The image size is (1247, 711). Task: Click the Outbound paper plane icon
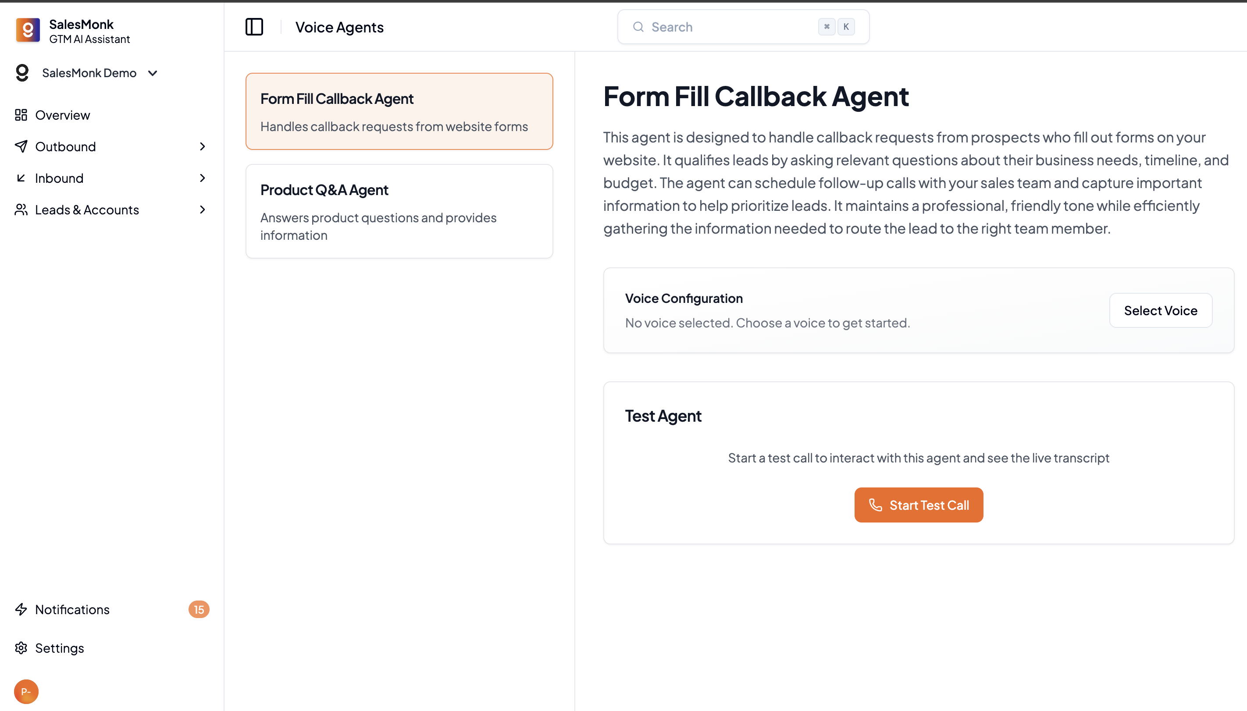pos(21,146)
